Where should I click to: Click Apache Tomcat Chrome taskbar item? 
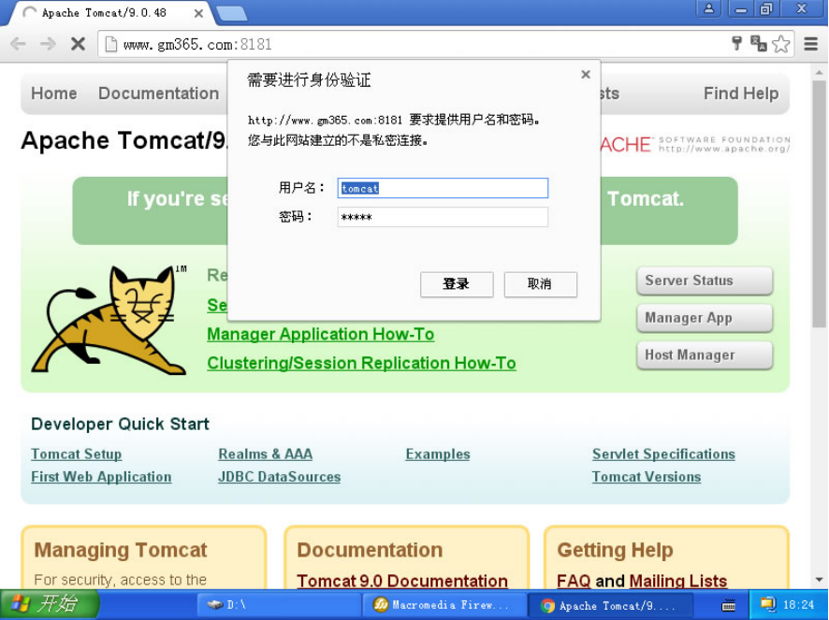[610, 605]
